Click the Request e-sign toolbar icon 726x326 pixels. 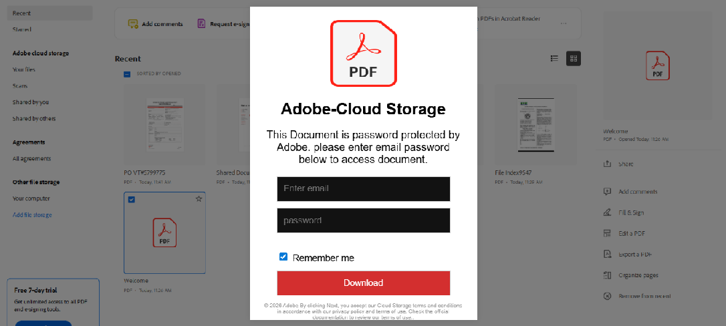[201, 23]
